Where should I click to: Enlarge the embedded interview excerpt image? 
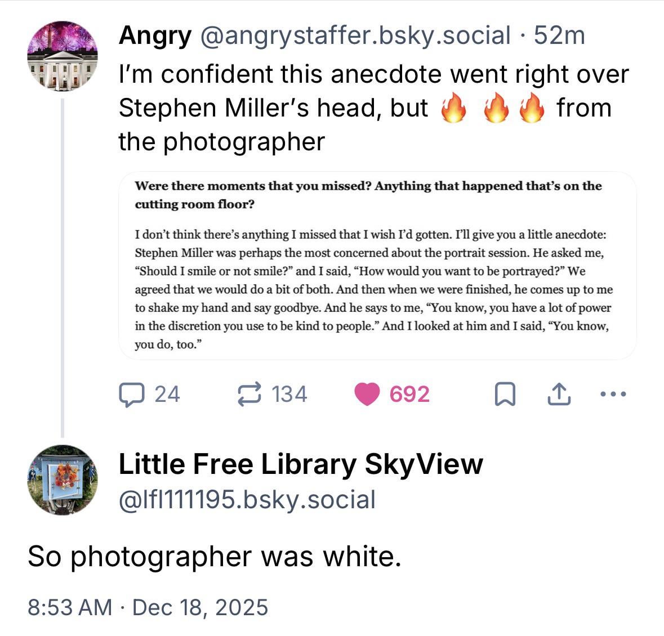tap(377, 265)
